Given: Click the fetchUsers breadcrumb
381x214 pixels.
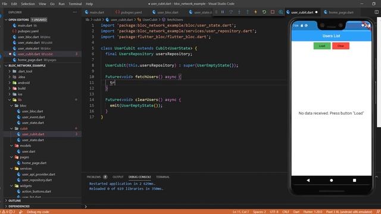Looking at the screenshot, I should (175, 20).
